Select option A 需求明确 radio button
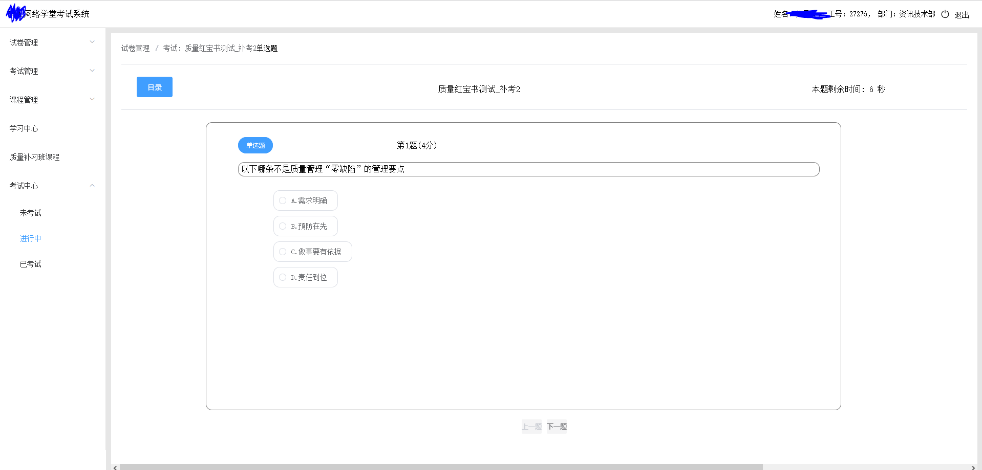Screen dimensions: 982x470 (283, 200)
